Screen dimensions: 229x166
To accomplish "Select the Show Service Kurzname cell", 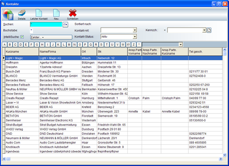I will [x=22, y=94].
